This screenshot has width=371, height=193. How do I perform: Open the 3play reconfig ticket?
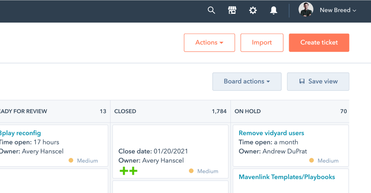click(x=21, y=133)
